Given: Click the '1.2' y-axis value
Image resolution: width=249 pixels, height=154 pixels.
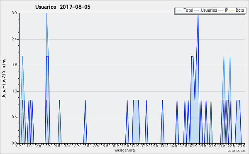Looking at the screenshot, I should (14, 91).
